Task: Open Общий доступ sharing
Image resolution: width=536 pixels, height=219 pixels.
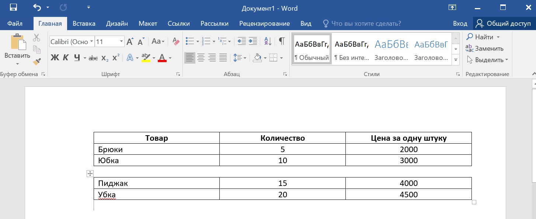Action: 504,24
